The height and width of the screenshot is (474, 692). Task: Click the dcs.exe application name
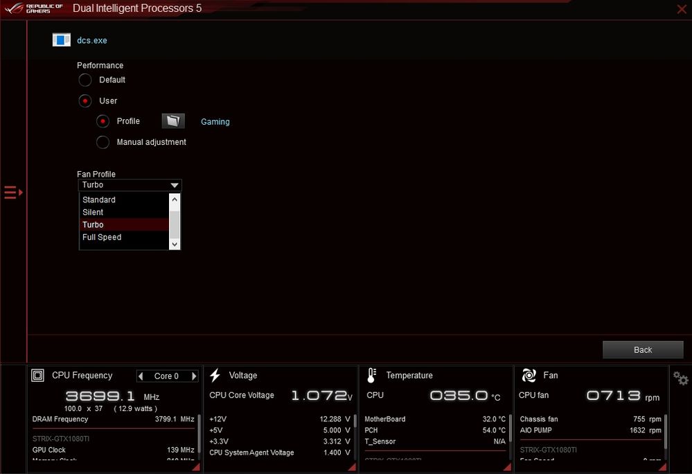(x=92, y=40)
